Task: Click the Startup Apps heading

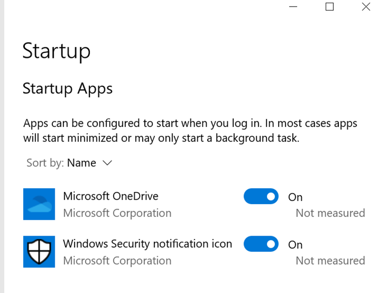Action: click(x=67, y=89)
